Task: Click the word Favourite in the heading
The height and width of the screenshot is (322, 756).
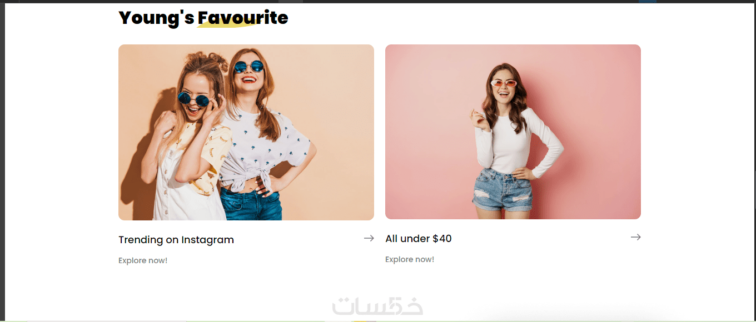Action: [243, 18]
